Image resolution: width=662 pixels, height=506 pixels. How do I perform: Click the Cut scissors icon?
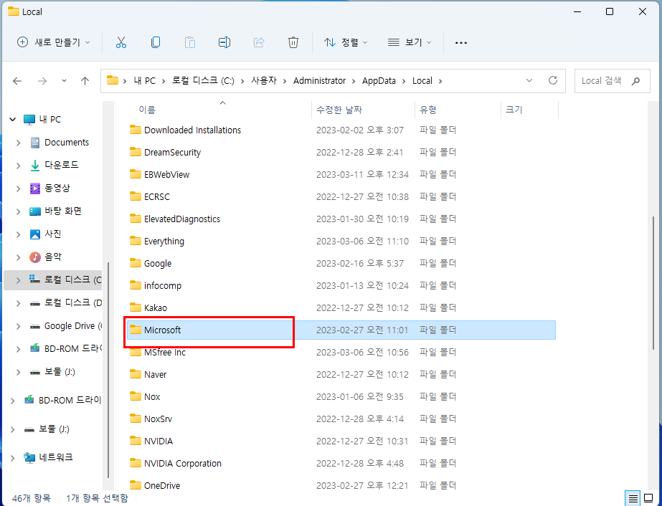[x=121, y=42]
